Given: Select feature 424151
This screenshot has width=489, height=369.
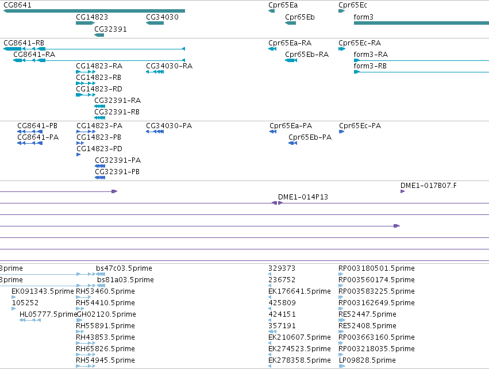Looking at the screenshot, I should point(269,320).
